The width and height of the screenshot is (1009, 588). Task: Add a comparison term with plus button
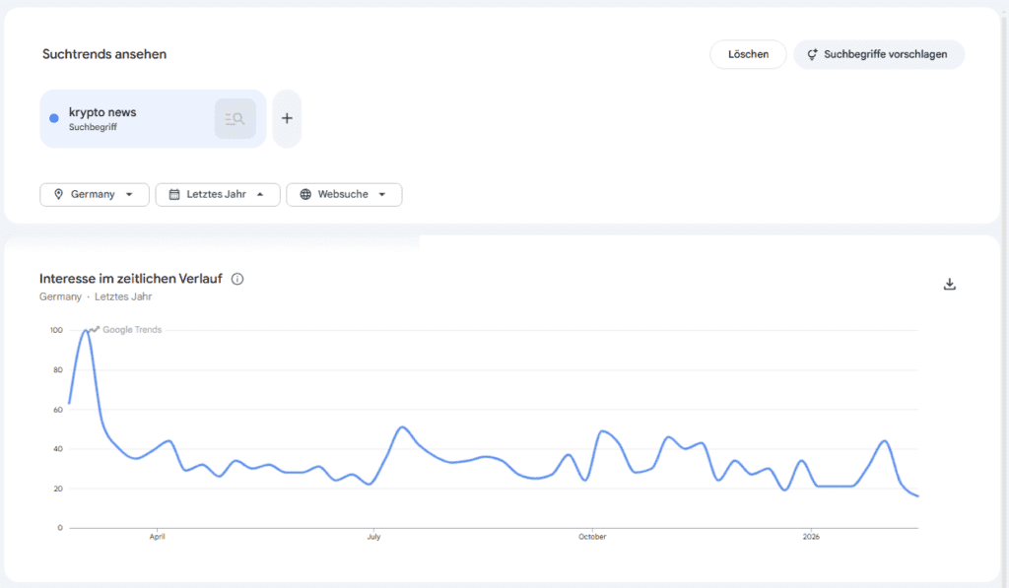click(287, 119)
